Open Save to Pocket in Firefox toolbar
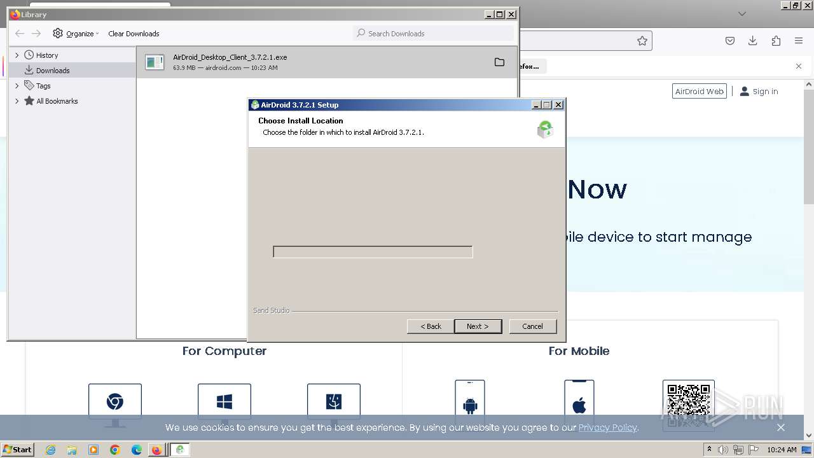Viewport: 814px width, 458px height. click(x=730, y=41)
